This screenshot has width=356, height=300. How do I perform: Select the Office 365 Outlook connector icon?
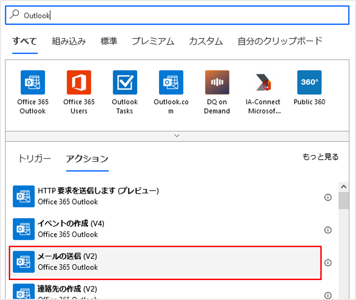click(32, 83)
